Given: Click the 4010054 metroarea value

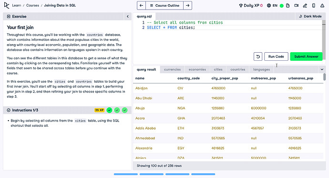Looking at the screenshot, I should click(257, 118).
